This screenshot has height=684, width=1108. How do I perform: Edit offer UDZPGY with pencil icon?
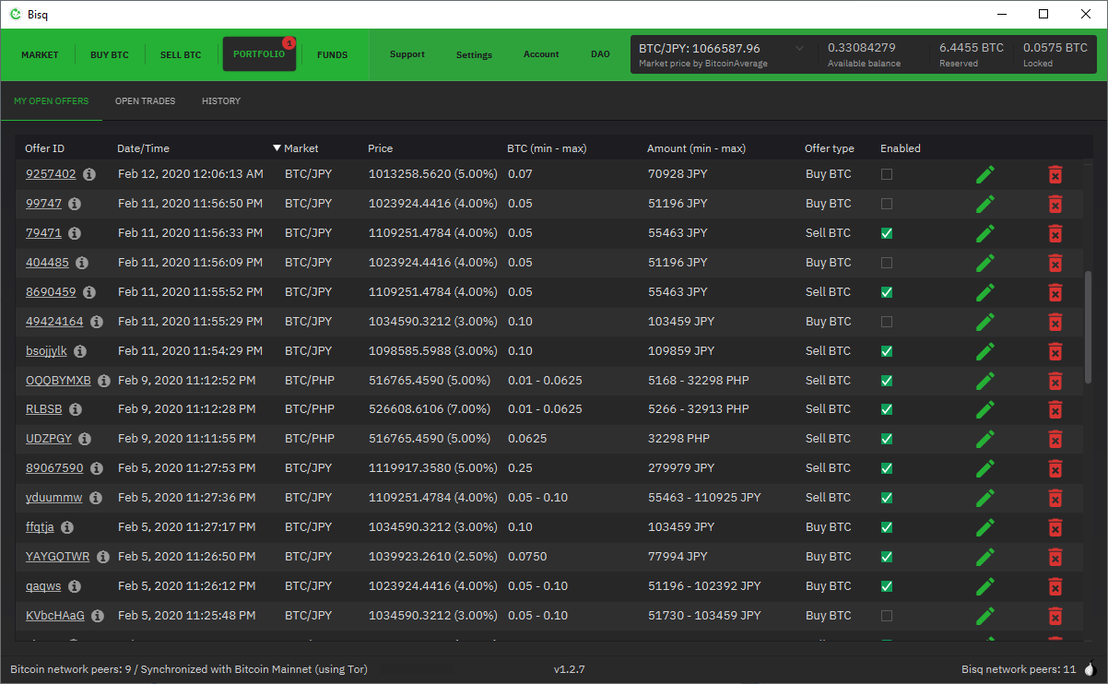tap(985, 439)
